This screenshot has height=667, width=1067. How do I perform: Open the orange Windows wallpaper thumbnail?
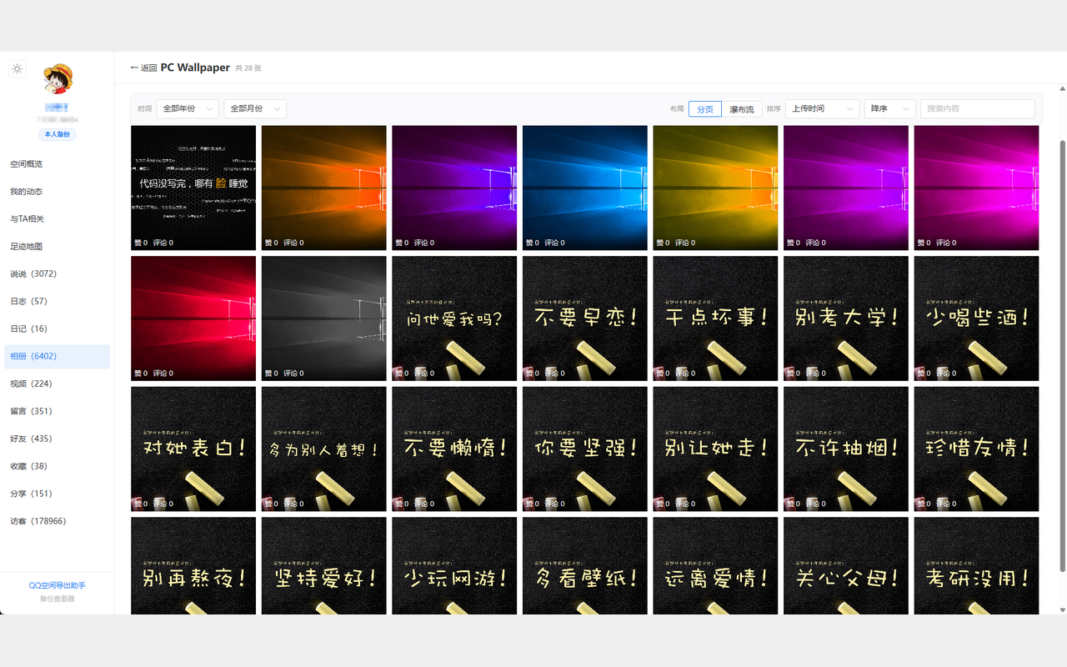pos(324,188)
